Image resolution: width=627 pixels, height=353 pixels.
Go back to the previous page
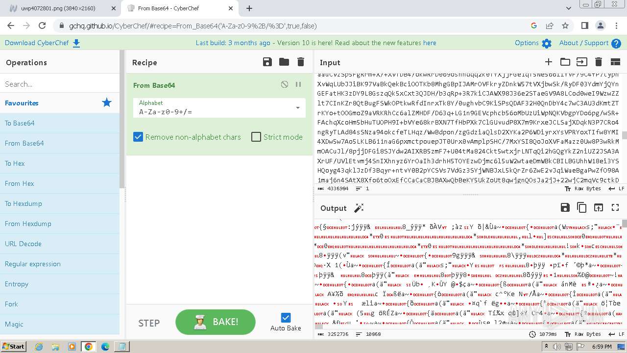pos(11,25)
